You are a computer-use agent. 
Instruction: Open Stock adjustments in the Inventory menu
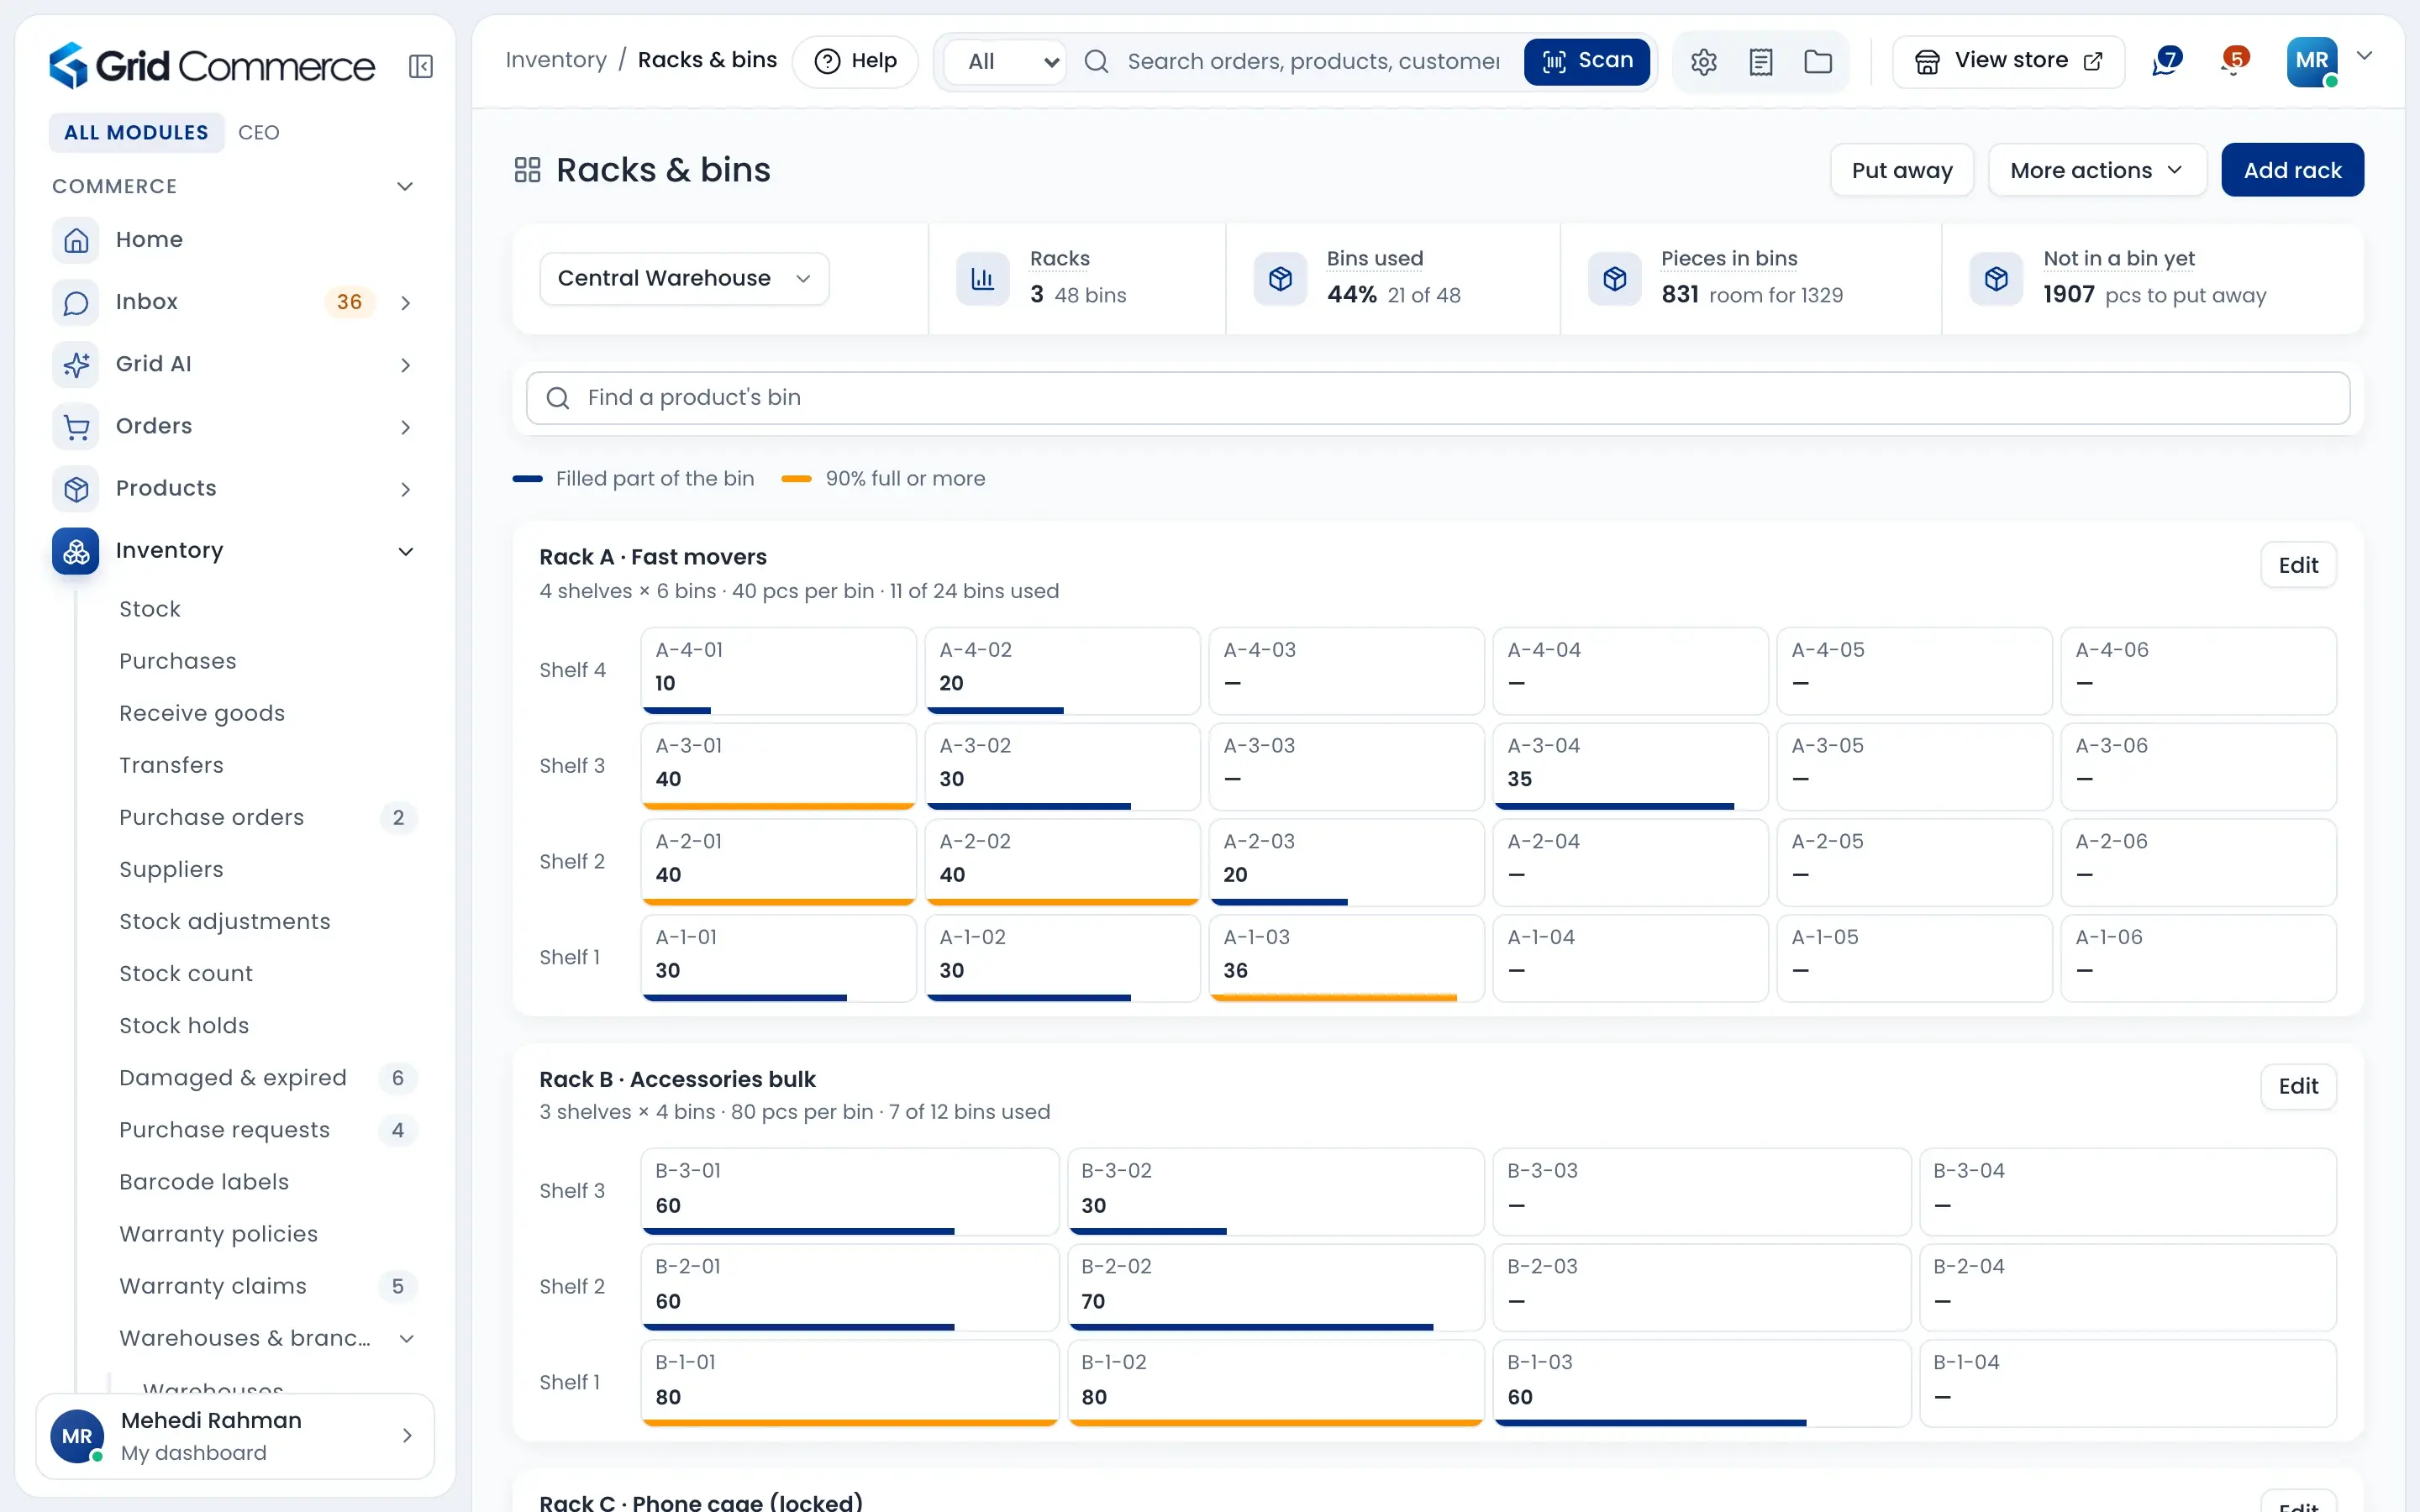click(224, 921)
